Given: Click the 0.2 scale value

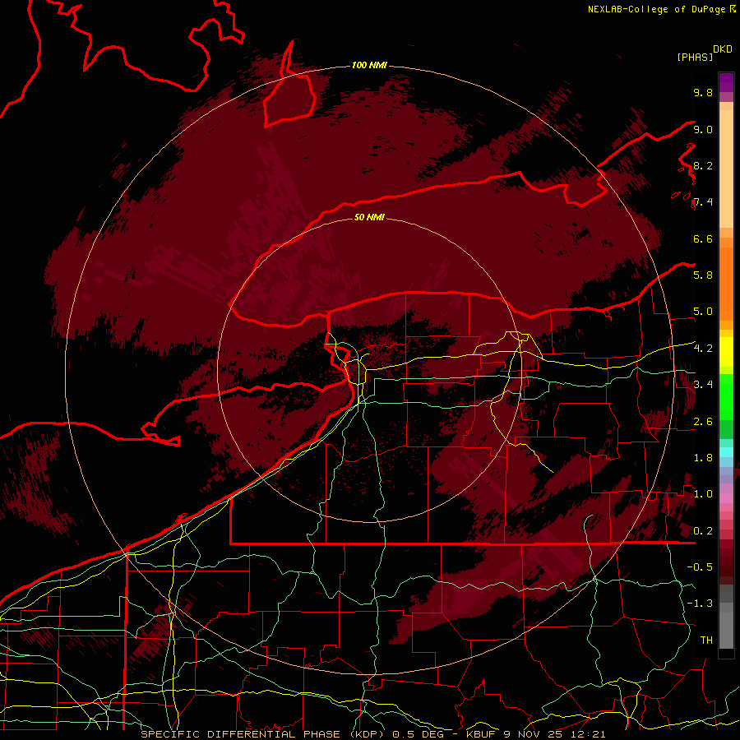Looking at the screenshot, I should click(703, 531).
